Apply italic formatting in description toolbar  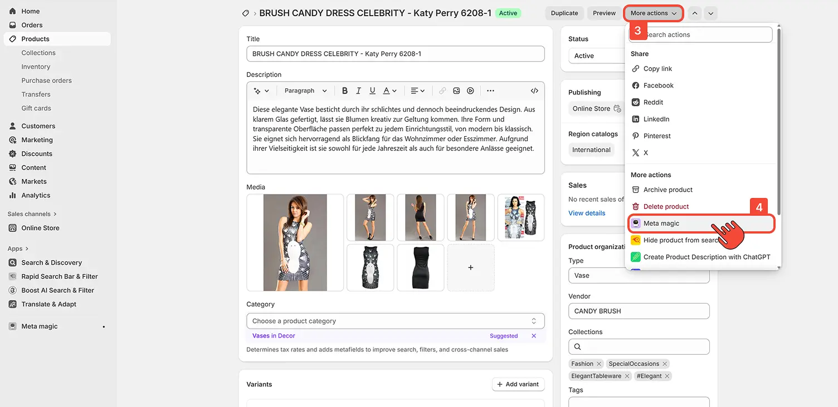[358, 91]
